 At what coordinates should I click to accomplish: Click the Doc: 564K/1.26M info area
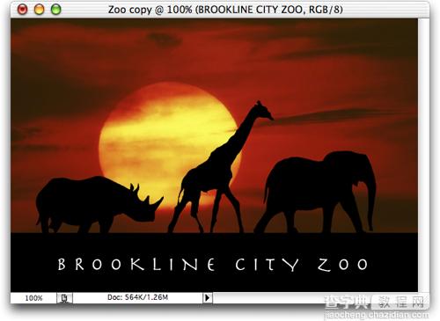coord(137,297)
